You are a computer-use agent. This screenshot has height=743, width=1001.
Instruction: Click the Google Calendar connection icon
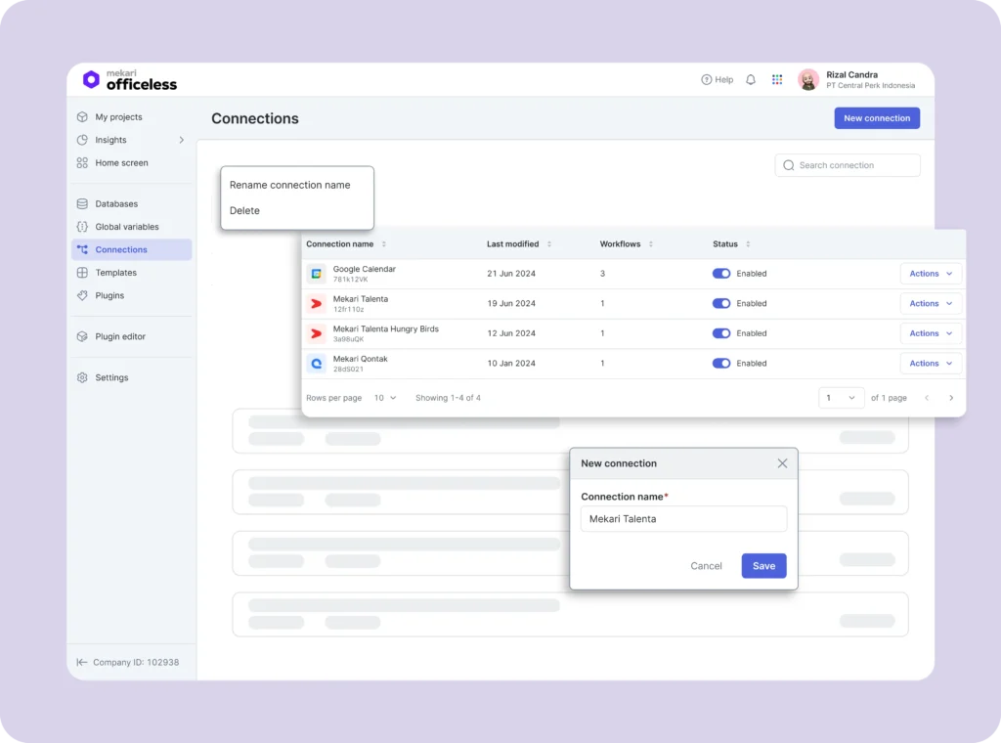tap(316, 273)
